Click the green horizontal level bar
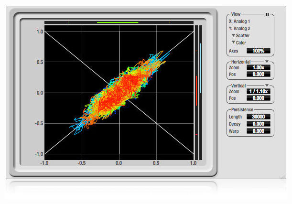The image size is (292, 204). [118, 22]
